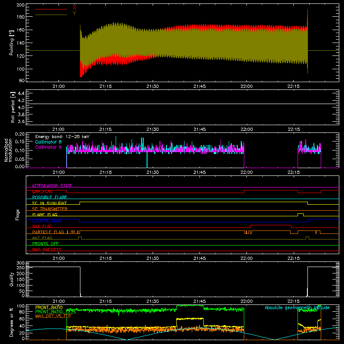Select the red X legend line sample
344x344 pixels.
51,9
